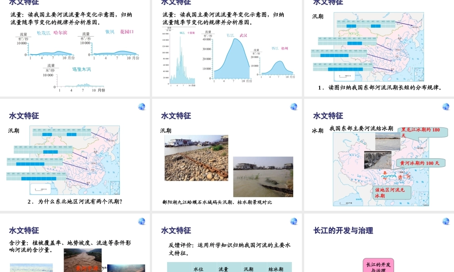This screenshot has width=454, height=272.
Task: Click the snowy river photo on 冰期 map
Action: (388, 141)
